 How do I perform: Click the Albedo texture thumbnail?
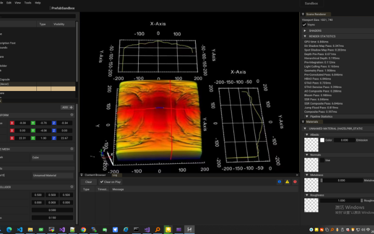click(x=311, y=145)
